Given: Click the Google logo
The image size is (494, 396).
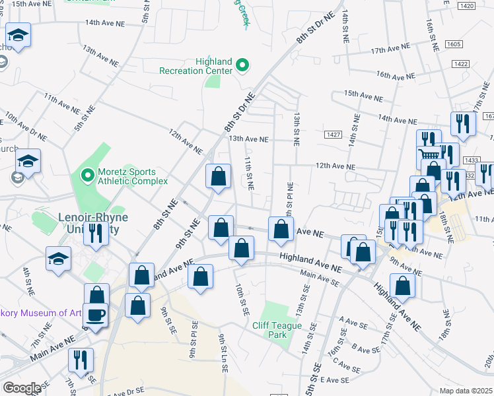Looking at the screenshot, I should pos(22,388).
